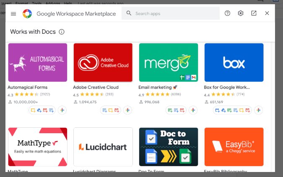Click the 1,094,675 user count
Screen dimensions: 283x177
[88, 102]
